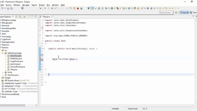Collapse the (default package) node
This screenshot has height=111, width=197.
(x=3, y=53)
